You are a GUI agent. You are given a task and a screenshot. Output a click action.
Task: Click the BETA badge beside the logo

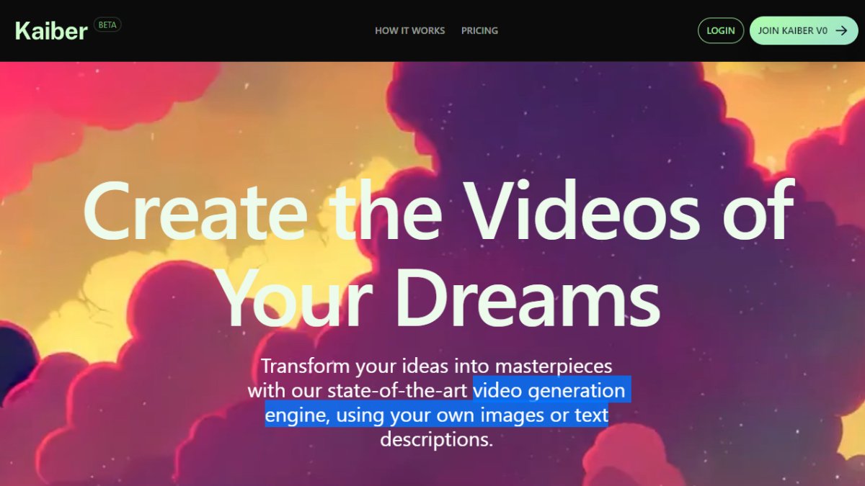pos(107,24)
